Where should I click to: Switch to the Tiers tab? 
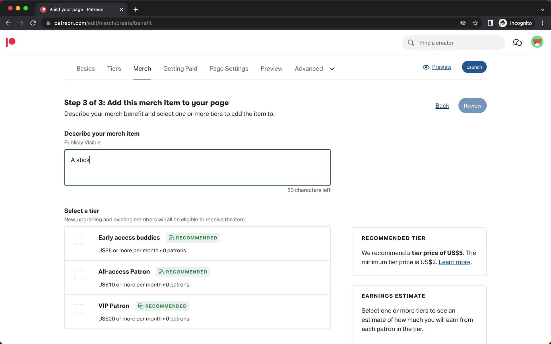pyautogui.click(x=114, y=69)
